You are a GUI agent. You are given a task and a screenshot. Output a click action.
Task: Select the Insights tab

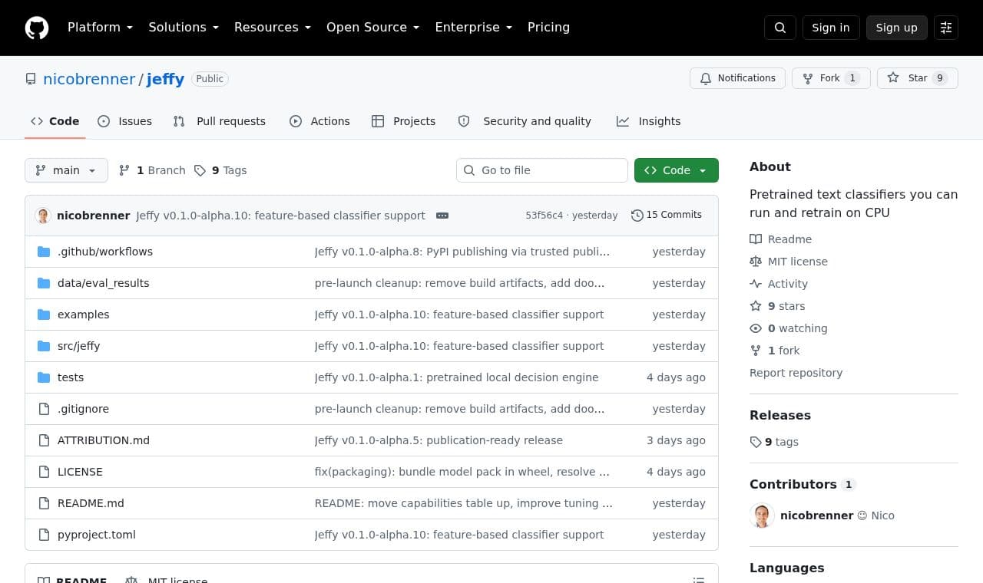click(x=649, y=121)
